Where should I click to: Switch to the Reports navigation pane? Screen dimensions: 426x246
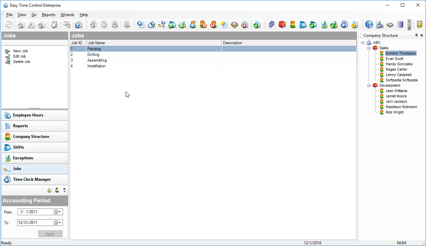(x=35, y=126)
